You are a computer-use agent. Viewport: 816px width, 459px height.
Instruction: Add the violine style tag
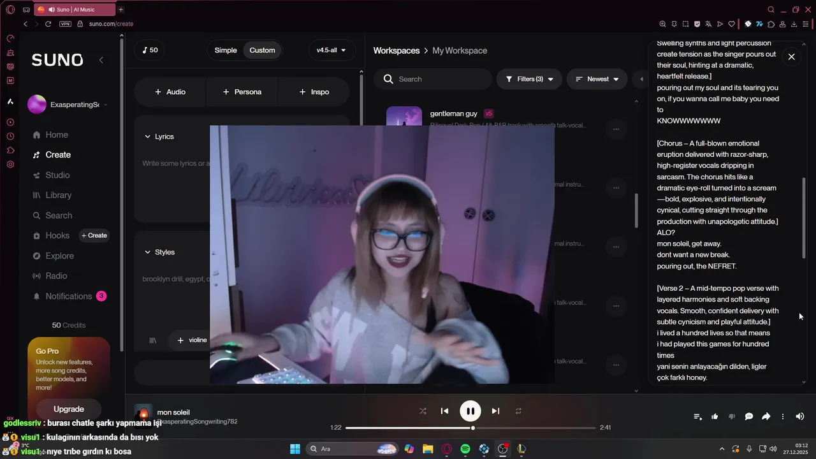[x=191, y=340]
